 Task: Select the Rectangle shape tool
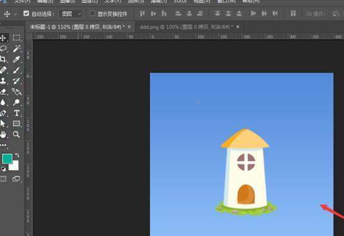(x=17, y=124)
